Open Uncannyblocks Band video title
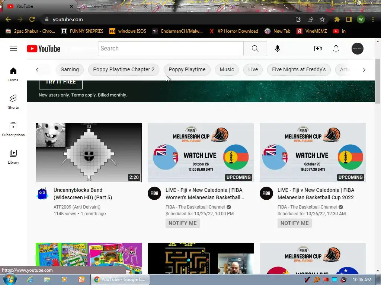The image size is (381, 285). tap(83, 194)
